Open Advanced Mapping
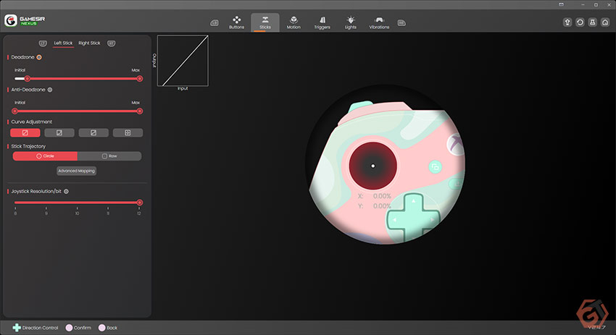 coord(77,171)
